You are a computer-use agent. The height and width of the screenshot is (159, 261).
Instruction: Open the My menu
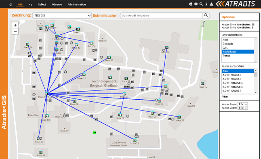[30, 4]
